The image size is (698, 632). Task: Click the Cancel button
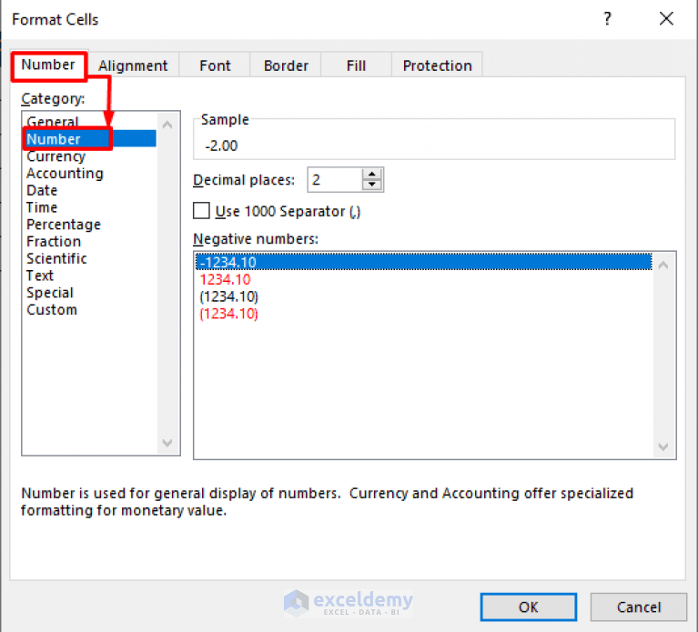coord(638,607)
